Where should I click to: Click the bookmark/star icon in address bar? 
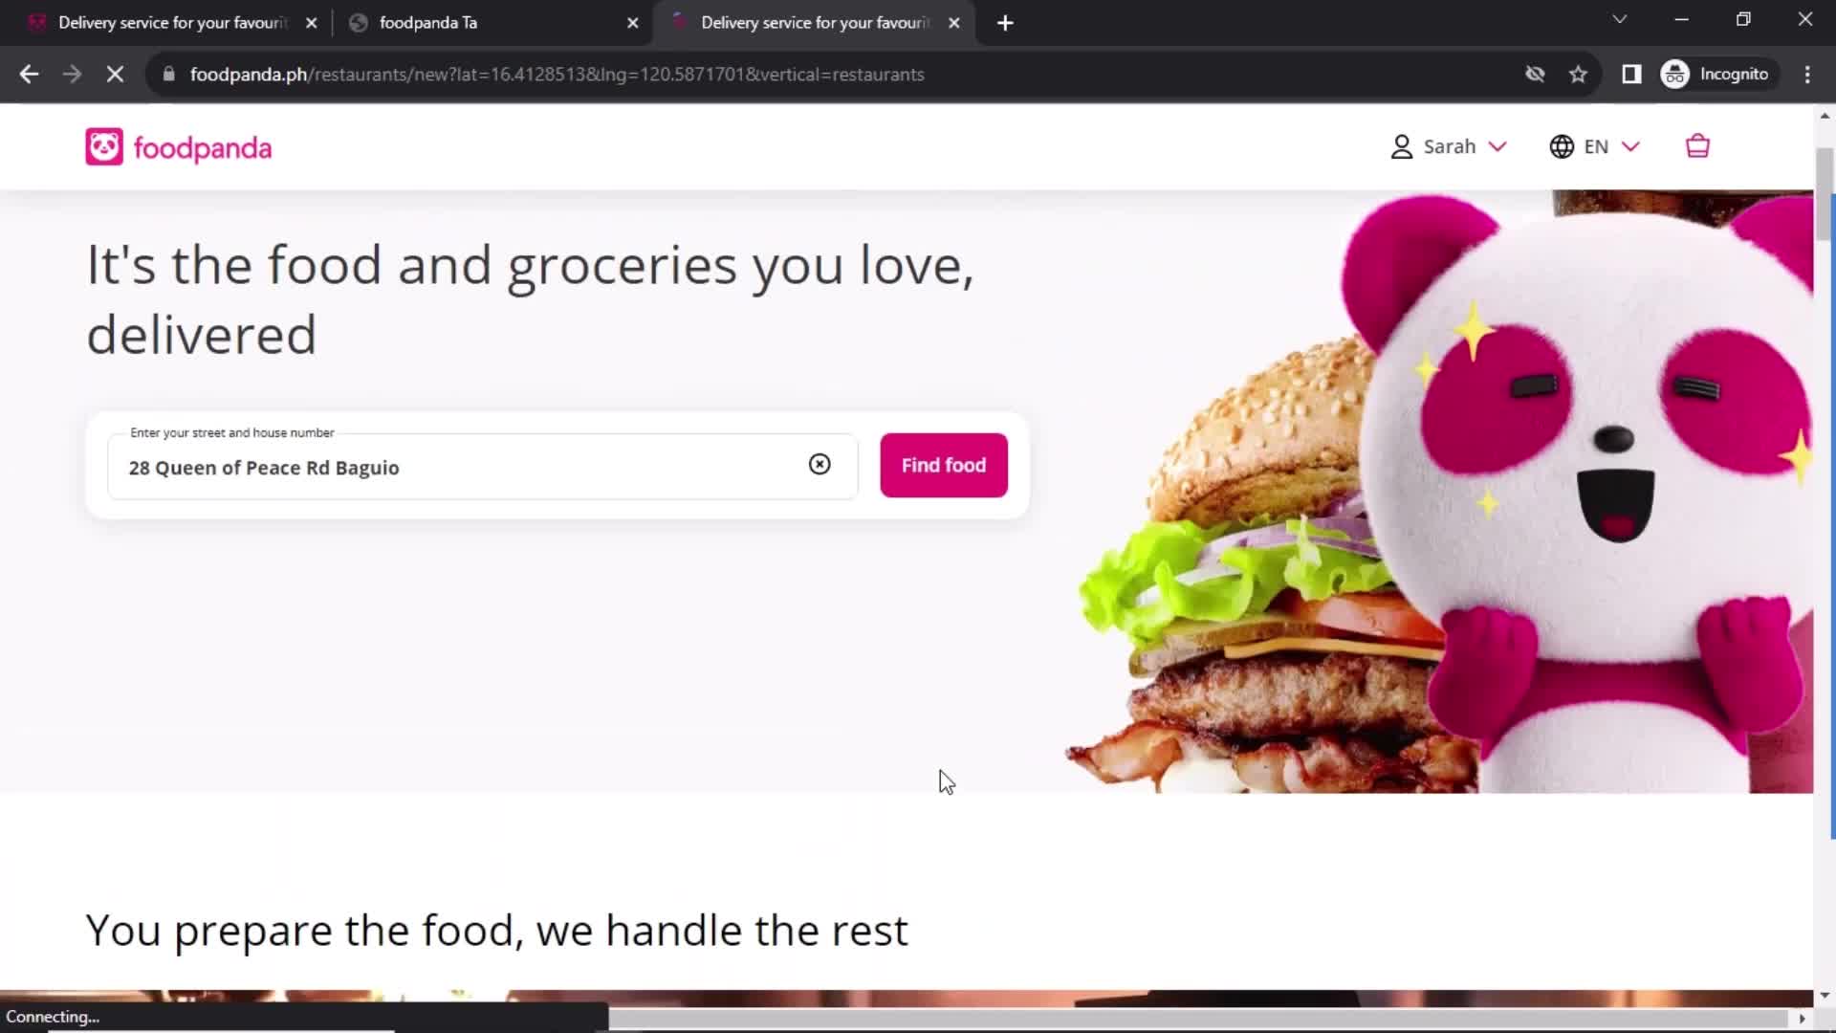pos(1579,75)
